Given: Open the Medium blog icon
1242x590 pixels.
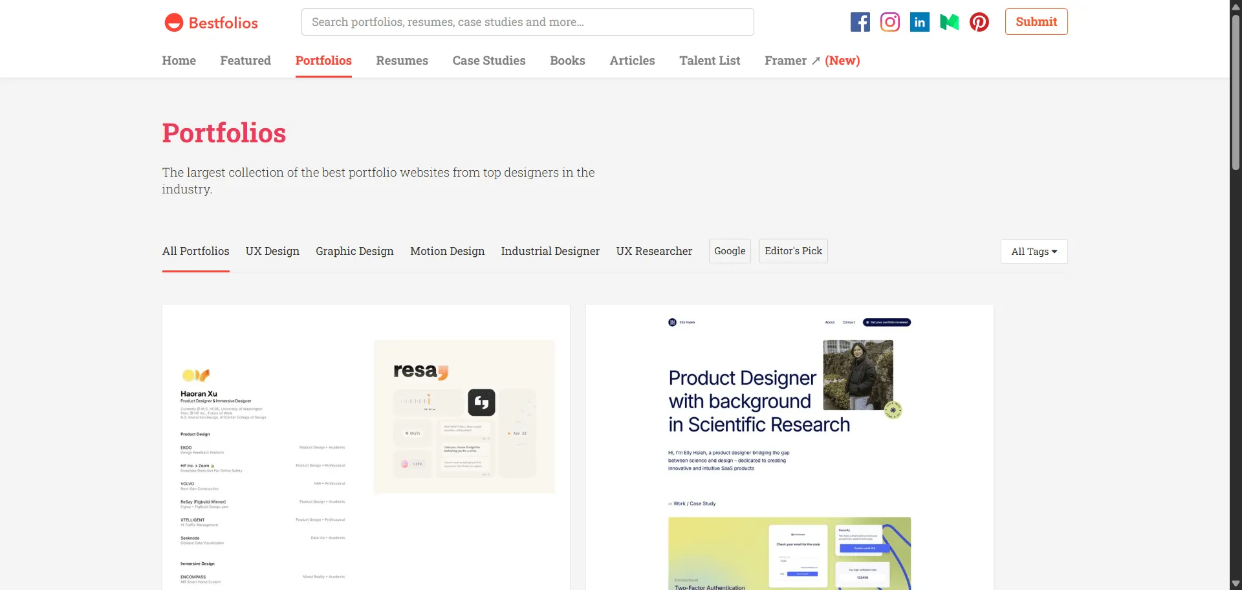Looking at the screenshot, I should pyautogui.click(x=949, y=21).
